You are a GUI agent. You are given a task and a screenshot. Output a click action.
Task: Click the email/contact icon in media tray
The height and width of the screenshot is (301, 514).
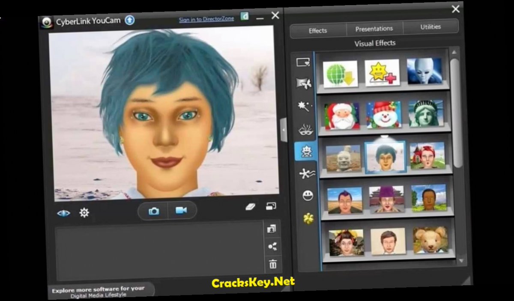[272, 229]
